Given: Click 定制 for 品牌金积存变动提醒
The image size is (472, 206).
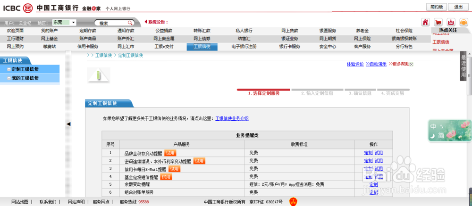Looking at the screenshot, I should 368,153.
